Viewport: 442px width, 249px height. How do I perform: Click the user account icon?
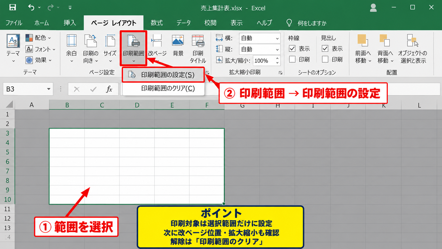pyautogui.click(x=373, y=8)
